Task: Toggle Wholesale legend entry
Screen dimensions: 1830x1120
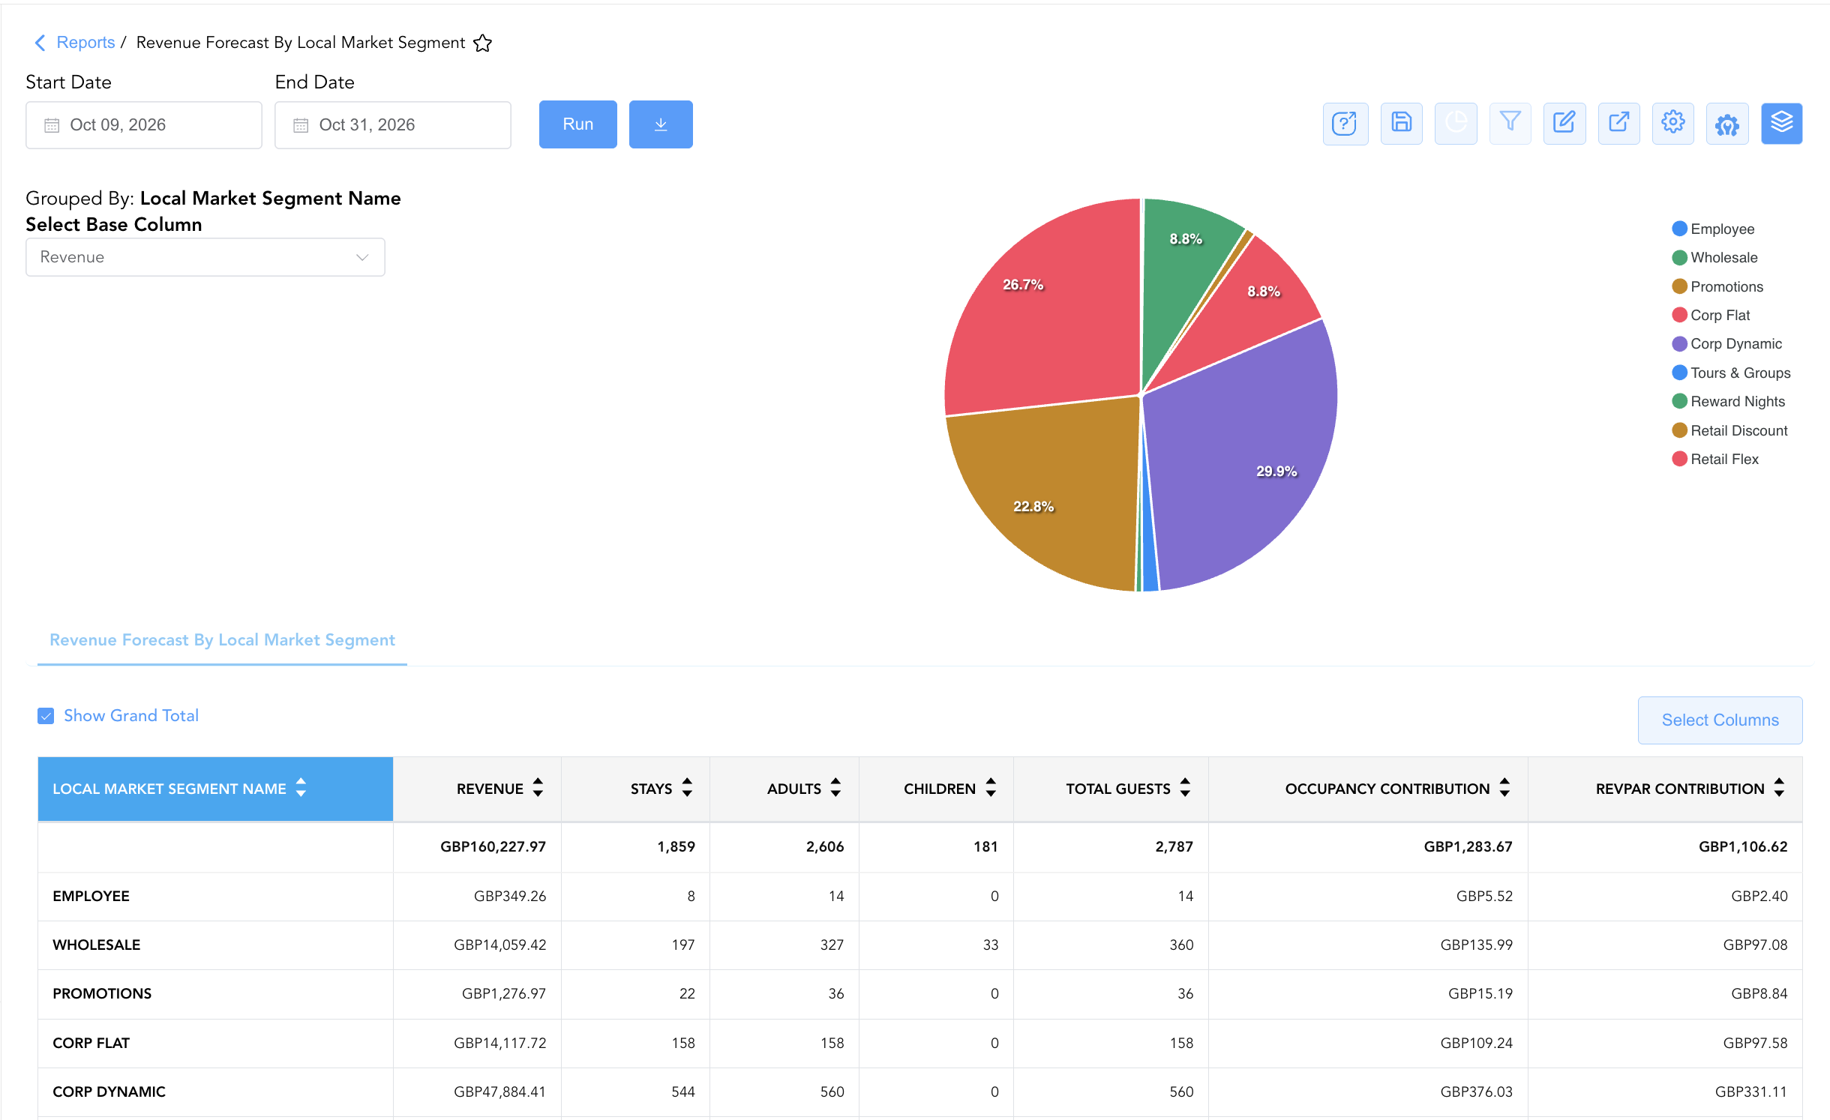Action: coord(1714,257)
